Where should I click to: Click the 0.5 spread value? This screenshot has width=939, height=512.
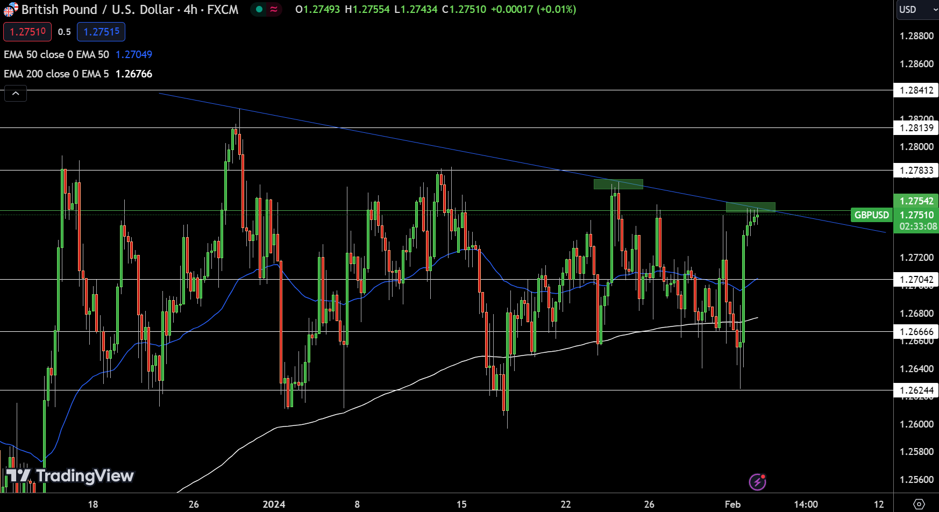(65, 32)
